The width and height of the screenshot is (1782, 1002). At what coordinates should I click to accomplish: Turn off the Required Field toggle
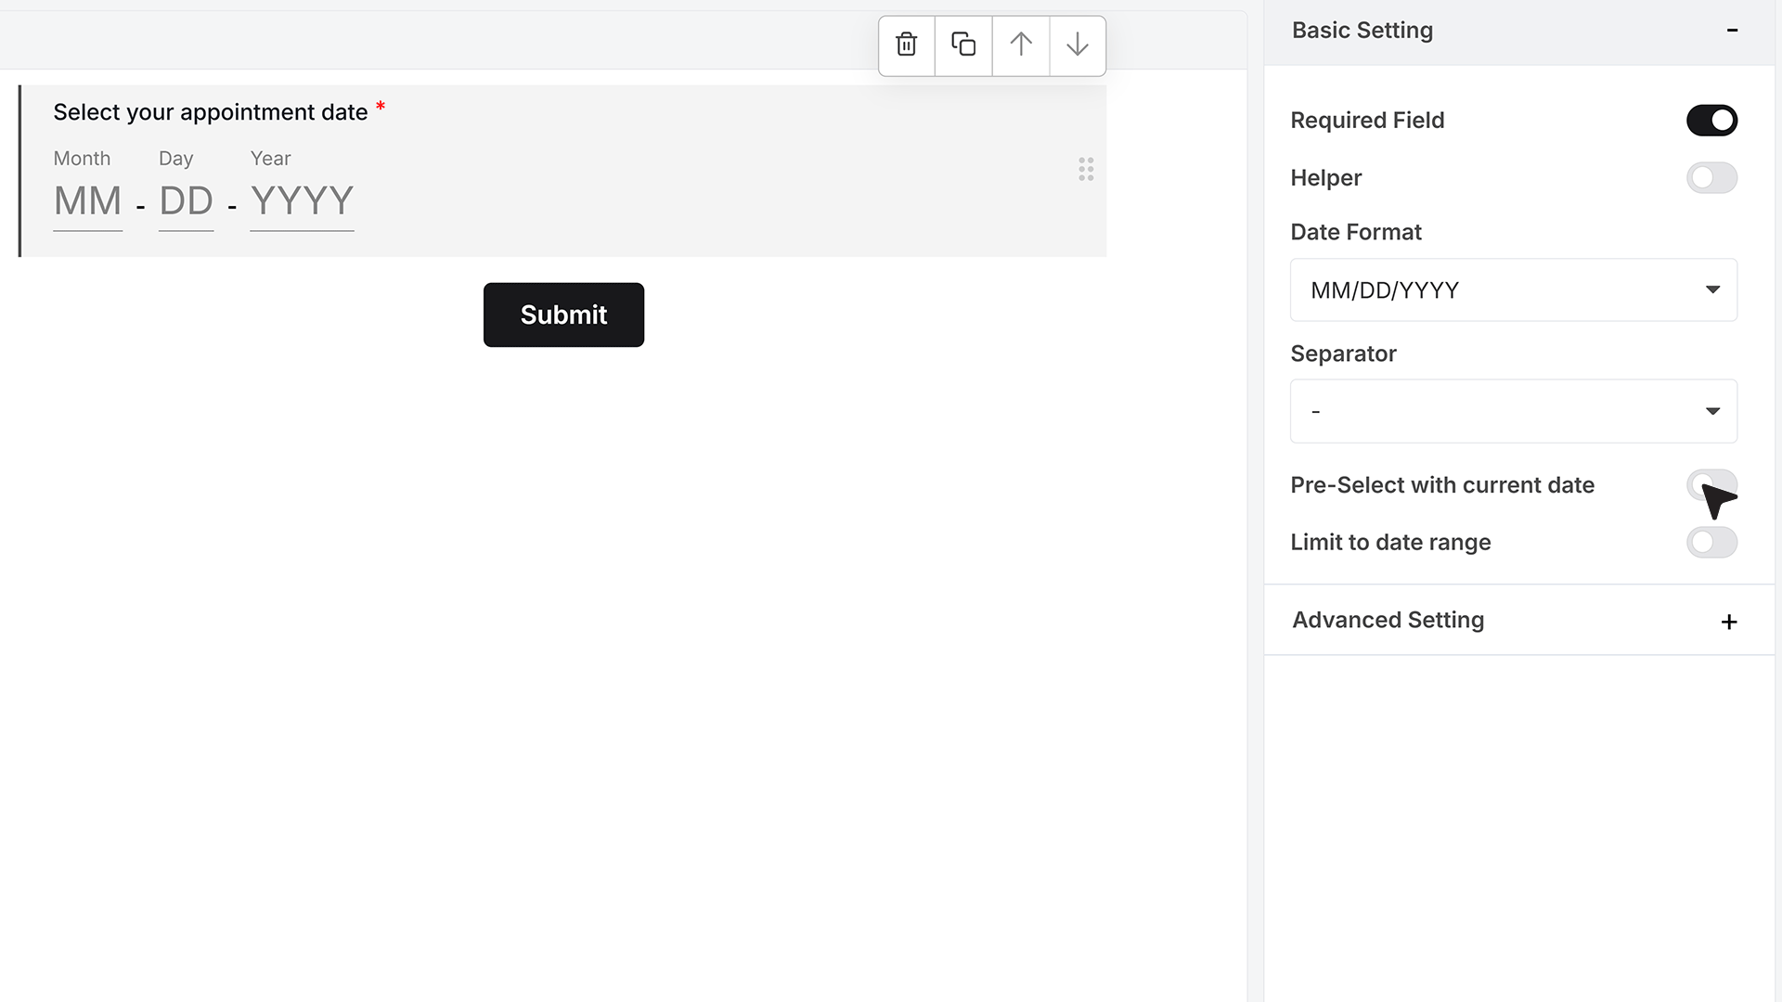coord(1711,121)
